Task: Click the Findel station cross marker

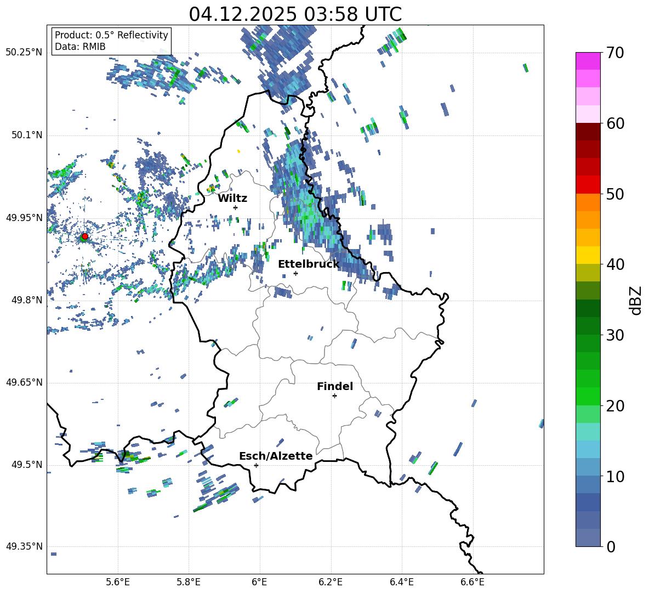Action: 334,396
